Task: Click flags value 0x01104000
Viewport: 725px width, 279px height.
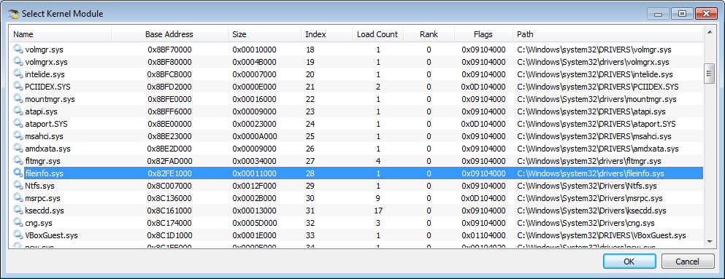Action: click(483, 235)
